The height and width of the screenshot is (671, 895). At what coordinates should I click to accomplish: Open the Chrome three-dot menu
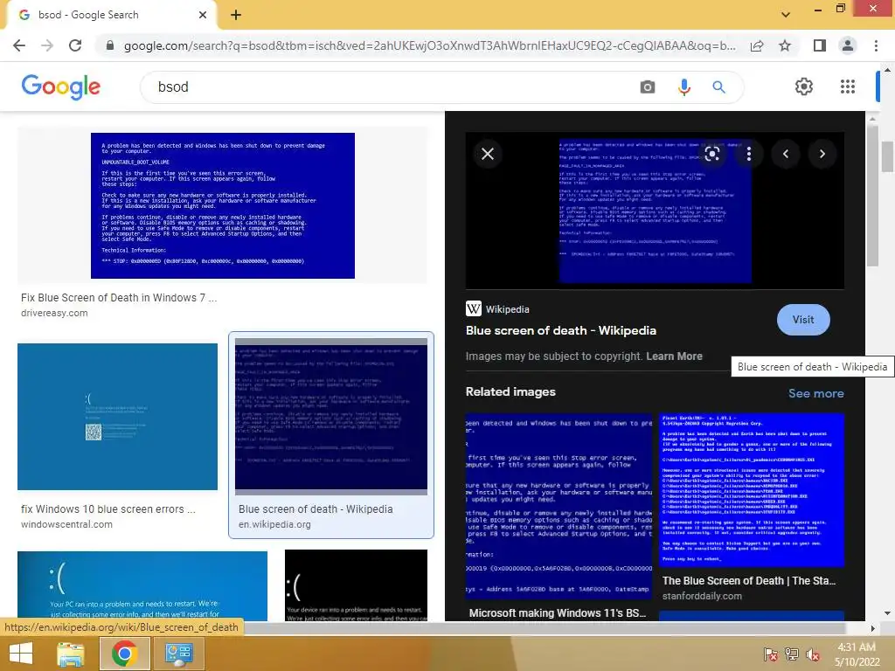[x=876, y=45]
